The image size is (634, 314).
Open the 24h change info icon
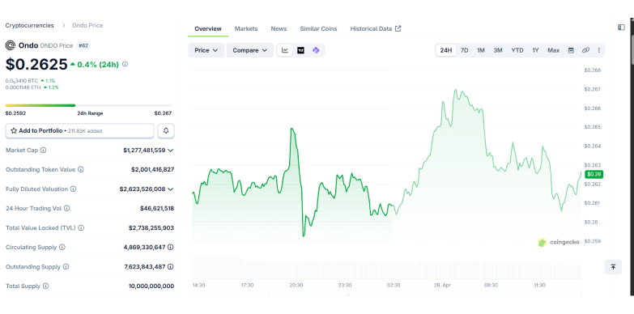tap(125, 64)
